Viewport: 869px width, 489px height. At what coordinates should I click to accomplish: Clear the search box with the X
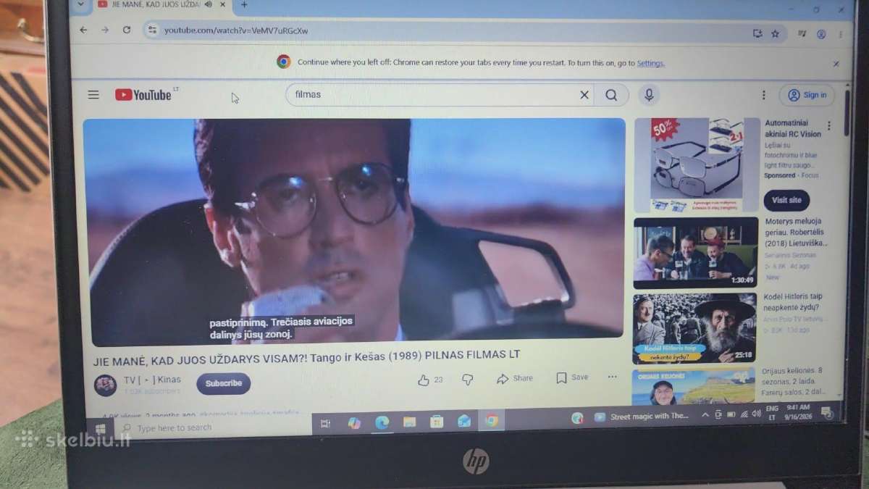click(x=584, y=95)
